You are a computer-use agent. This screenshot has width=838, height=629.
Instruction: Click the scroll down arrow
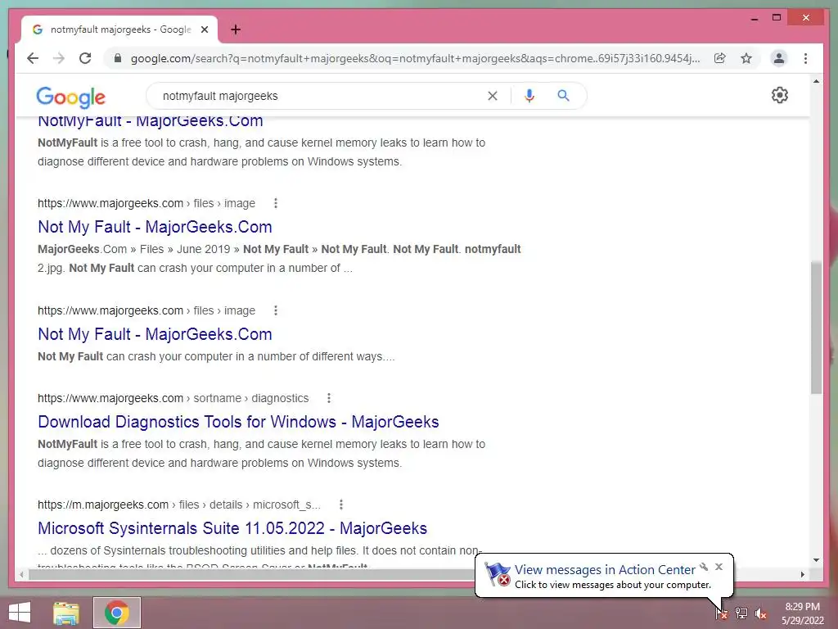pos(816,560)
